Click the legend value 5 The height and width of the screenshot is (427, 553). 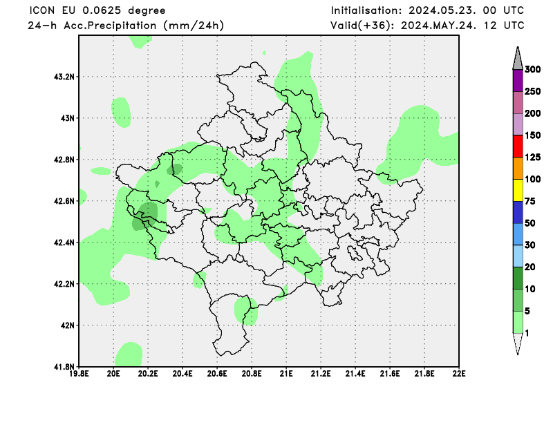[x=527, y=311]
